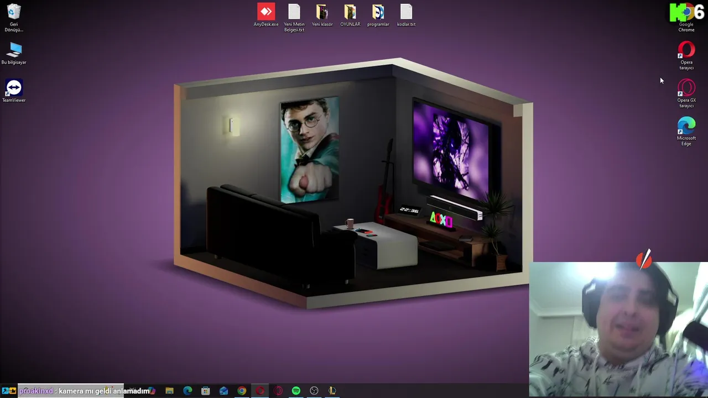Select the Google Chrome desktop shortcut
Image resolution: width=708 pixels, height=398 pixels.
pyautogui.click(x=686, y=18)
